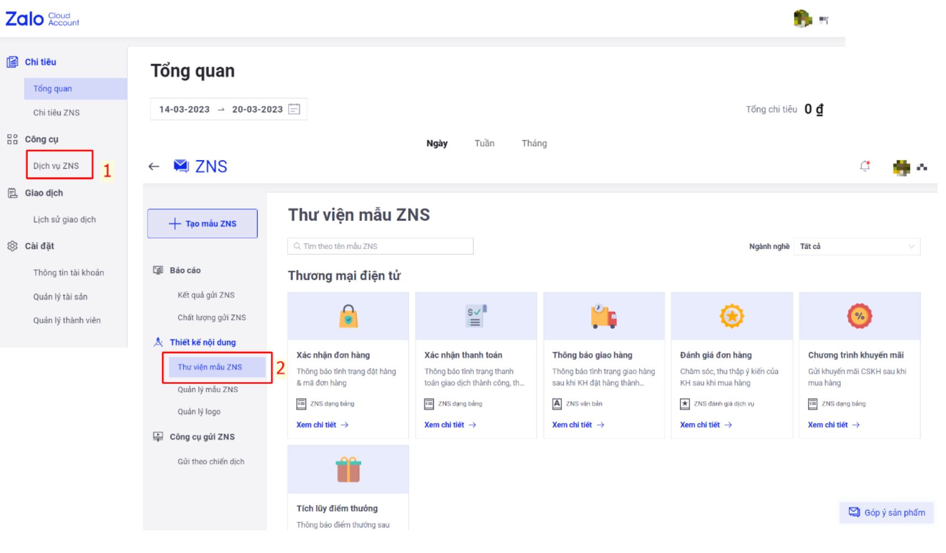Click the Báo cáo section header

click(x=185, y=270)
